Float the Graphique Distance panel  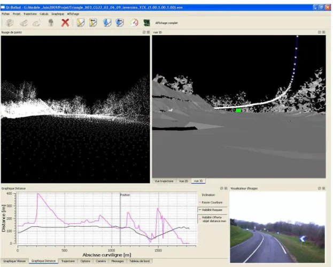(x=221, y=189)
